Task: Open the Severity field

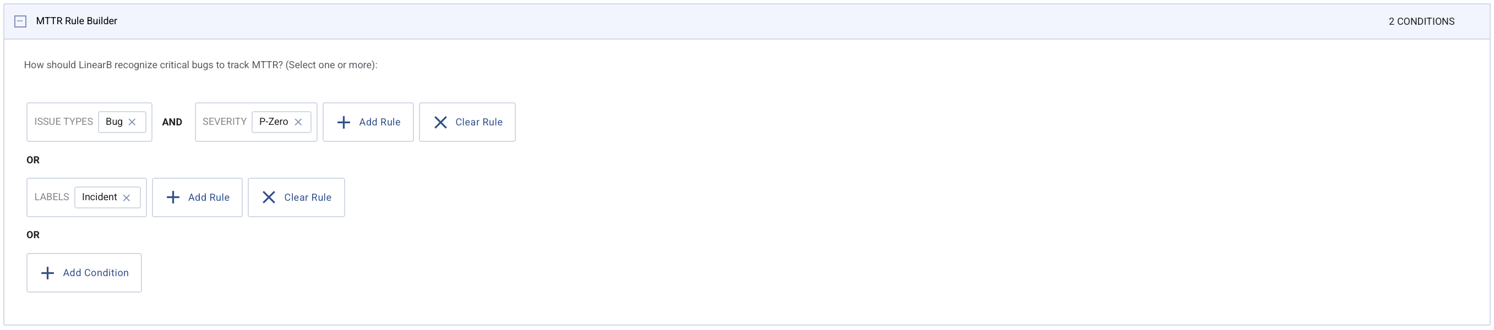Action: click(224, 122)
